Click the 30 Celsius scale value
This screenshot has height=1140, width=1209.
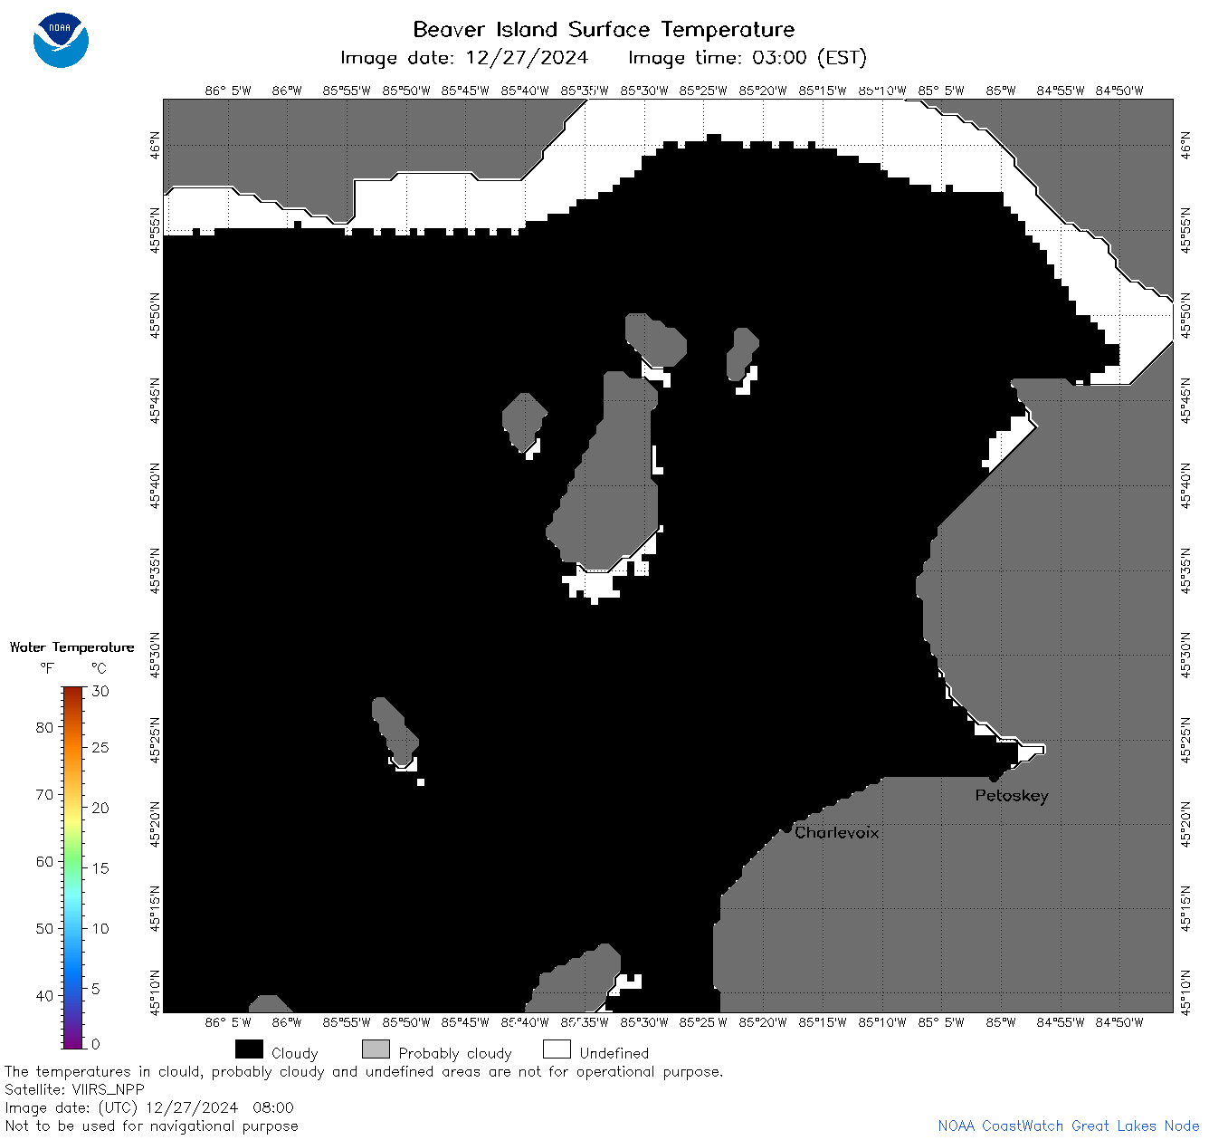(100, 691)
